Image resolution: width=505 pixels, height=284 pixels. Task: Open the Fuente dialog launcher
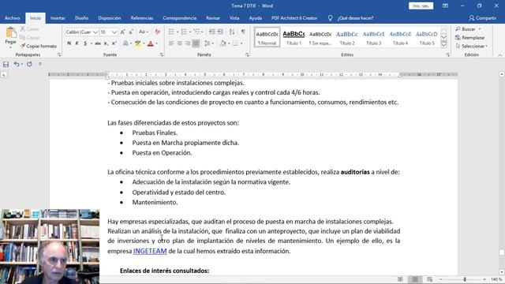coord(161,54)
